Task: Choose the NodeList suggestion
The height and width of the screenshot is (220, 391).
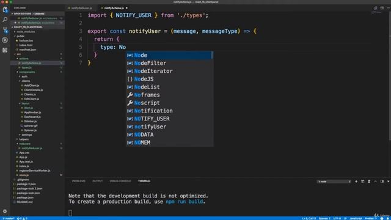Action: (x=169, y=87)
